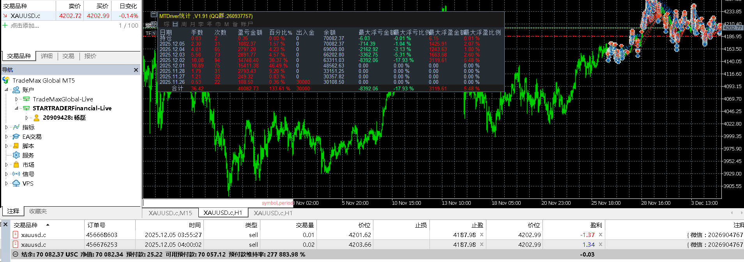Expand the 指标 tree node
The width and height of the screenshot is (744, 262).
click(7, 127)
